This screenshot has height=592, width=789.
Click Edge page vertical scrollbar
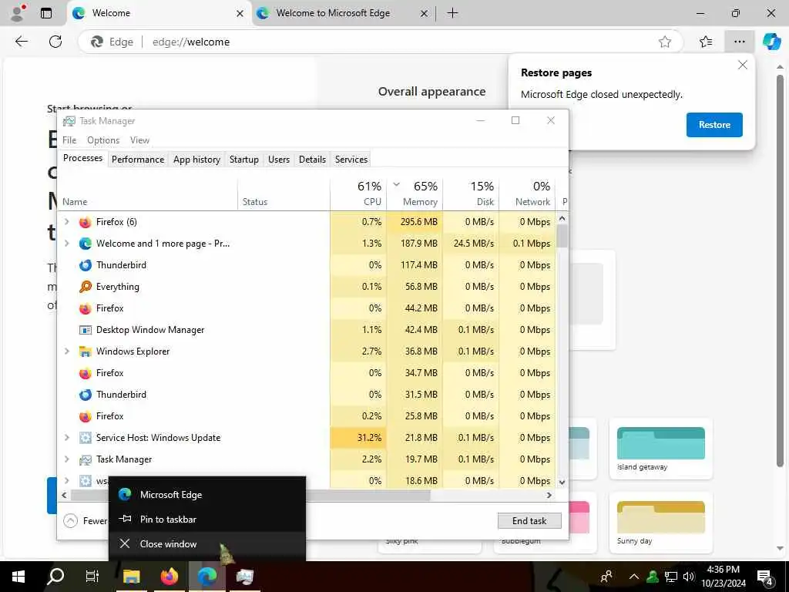[x=780, y=272]
